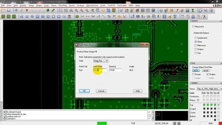Collapse the Visibility panel header
222x125 pixels.
(206, 83)
